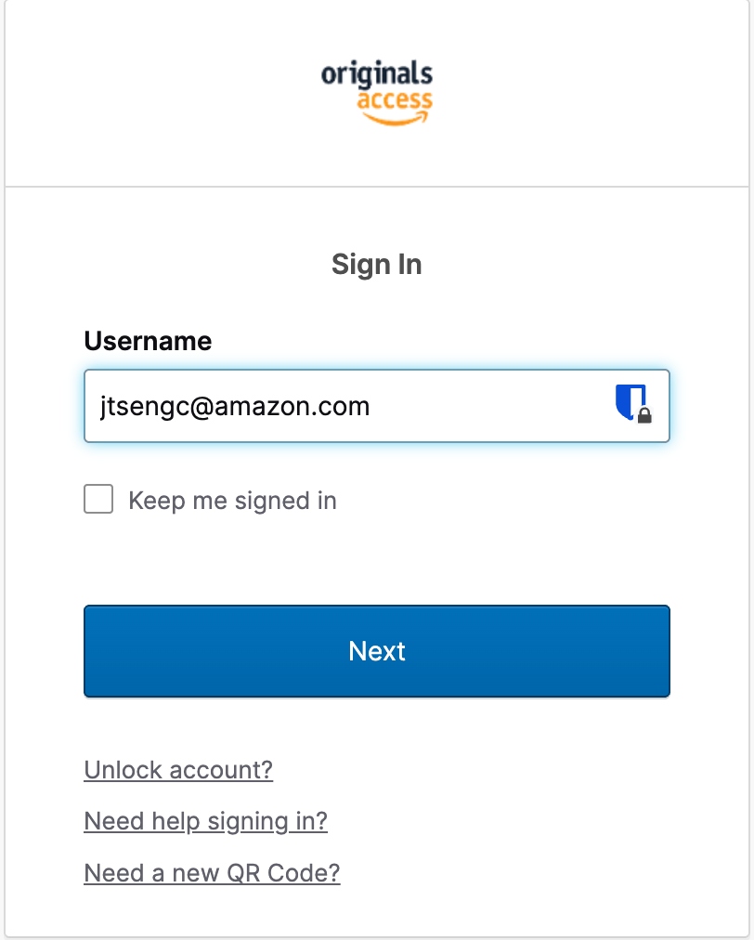Open the Need help signing in? link

pyautogui.click(x=205, y=821)
